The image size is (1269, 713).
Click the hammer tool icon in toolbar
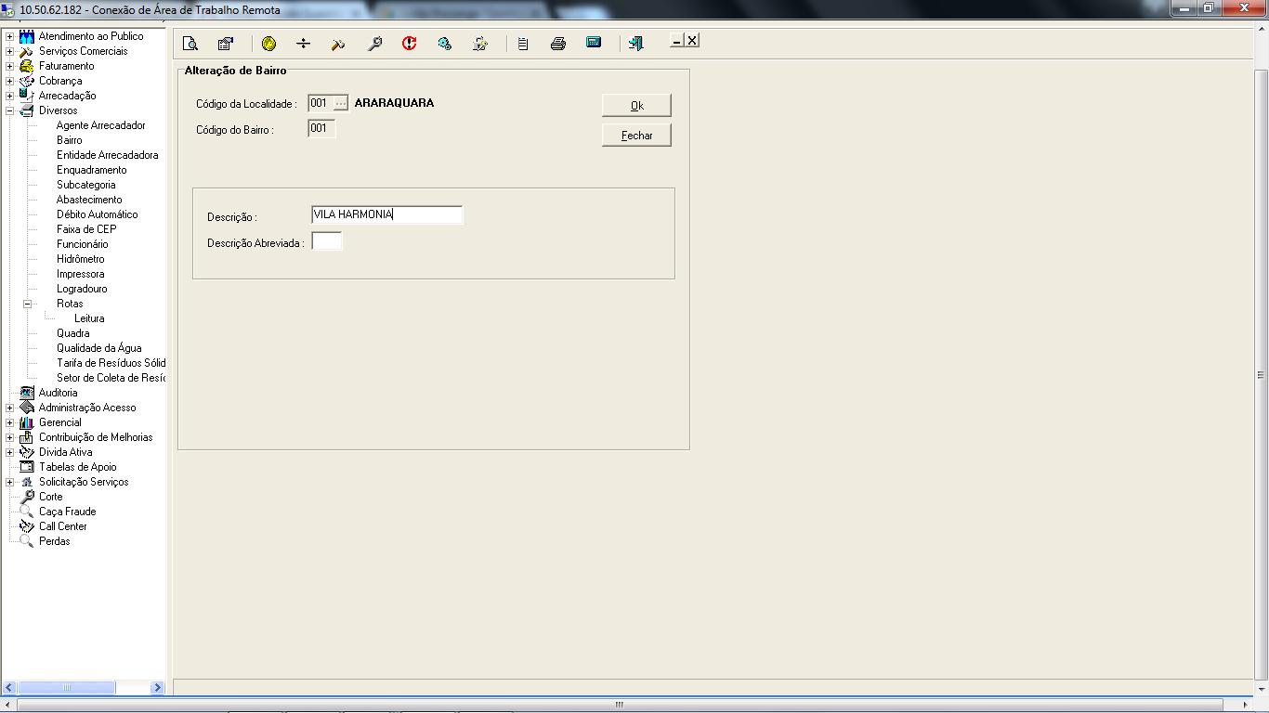338,44
